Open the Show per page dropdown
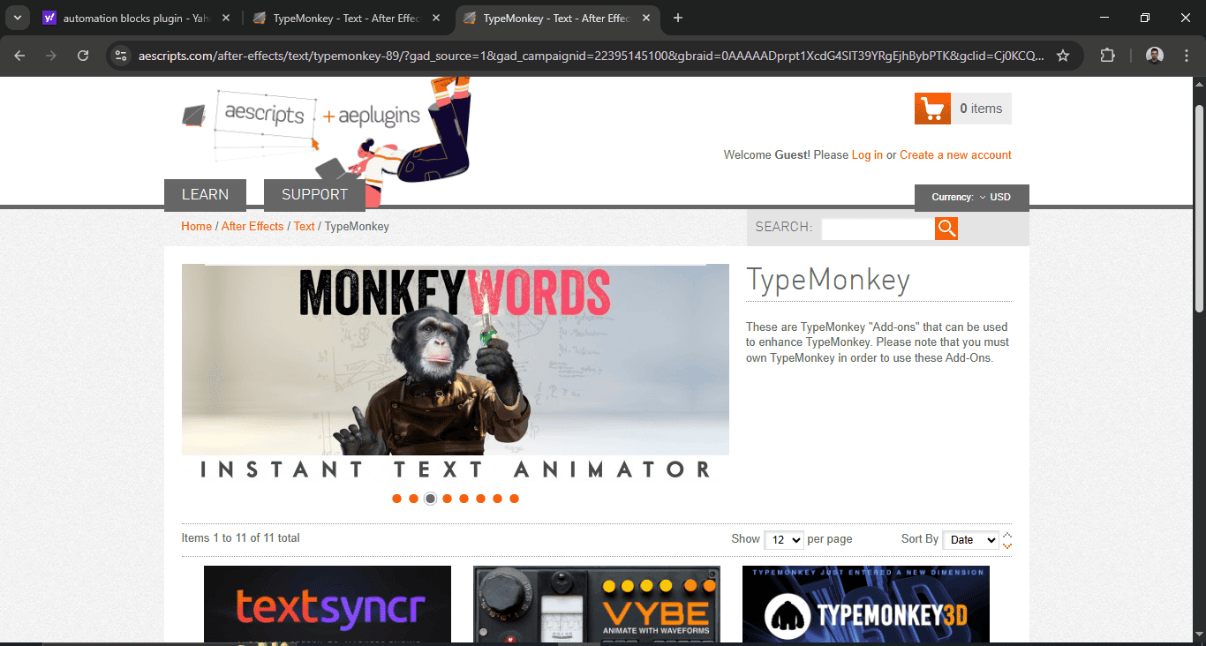This screenshot has height=646, width=1206. pyautogui.click(x=783, y=539)
